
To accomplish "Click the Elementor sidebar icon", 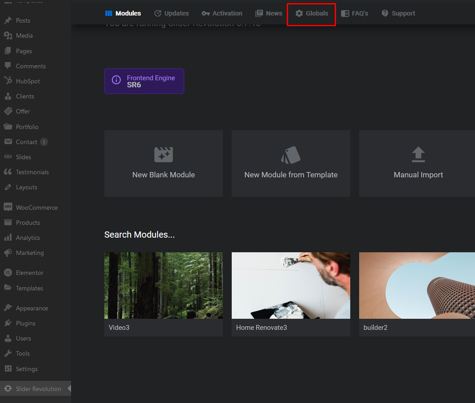I will [x=8, y=273].
